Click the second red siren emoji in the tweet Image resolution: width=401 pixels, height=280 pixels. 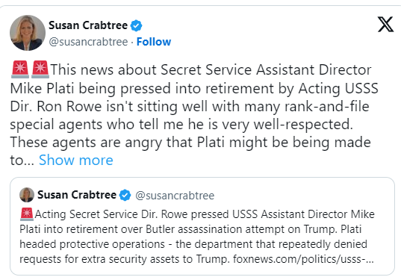click(x=40, y=69)
